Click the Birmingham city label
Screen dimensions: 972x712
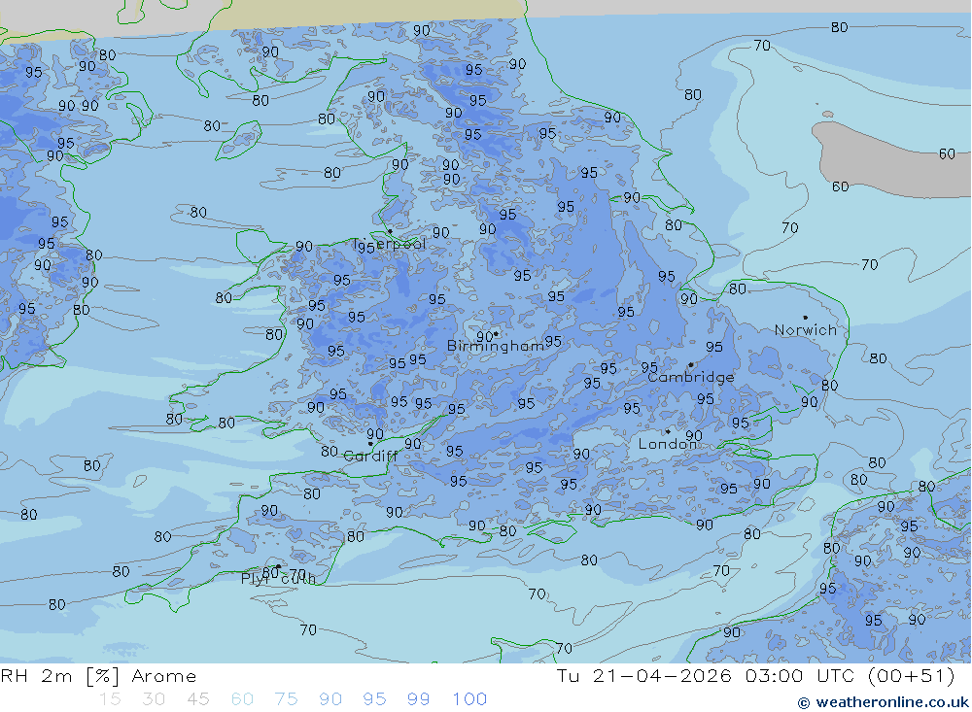pos(496,347)
